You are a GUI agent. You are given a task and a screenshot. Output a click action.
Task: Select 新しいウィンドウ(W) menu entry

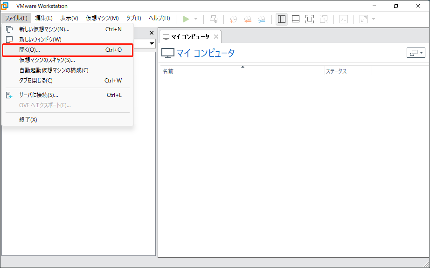(x=68, y=40)
